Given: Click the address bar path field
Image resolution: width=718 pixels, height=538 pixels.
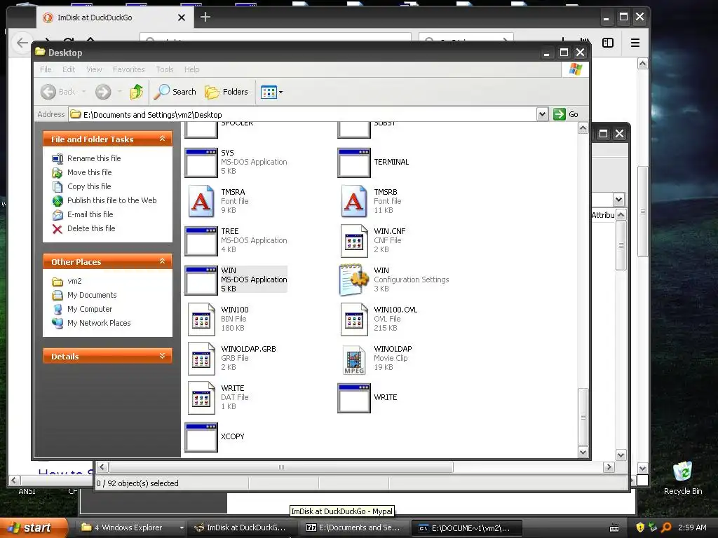Looking at the screenshot, I should (303, 114).
